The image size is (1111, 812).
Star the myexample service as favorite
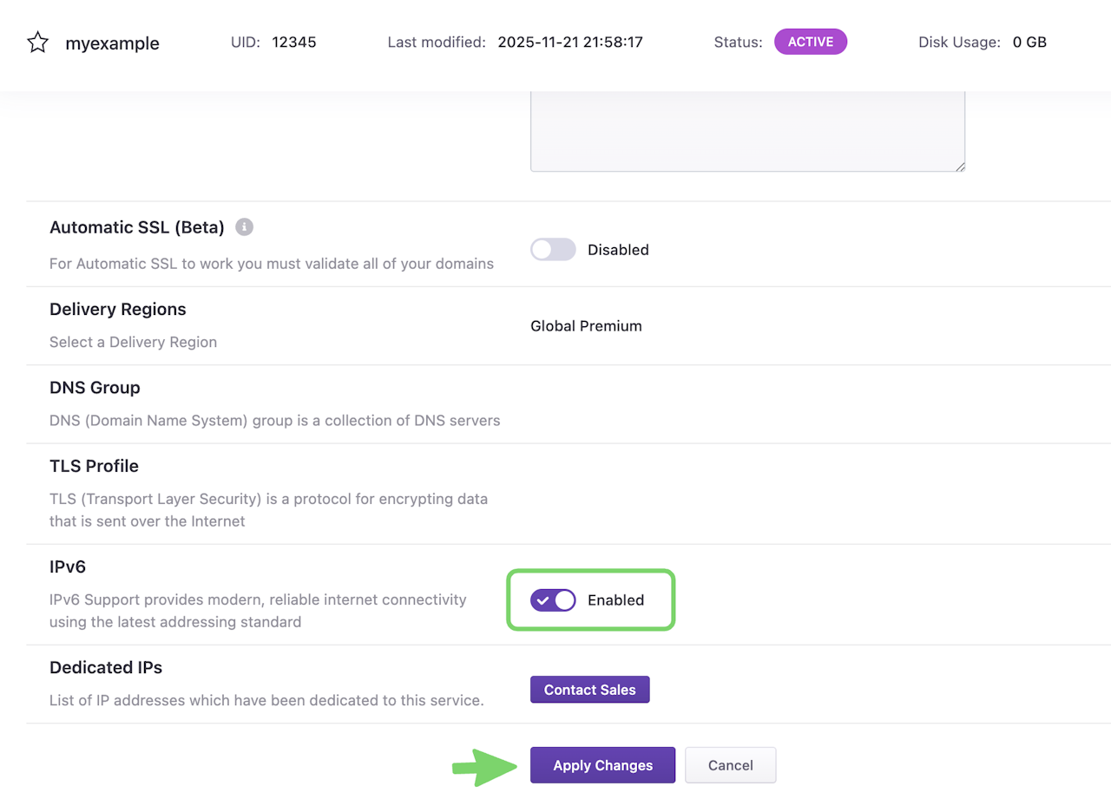37,43
